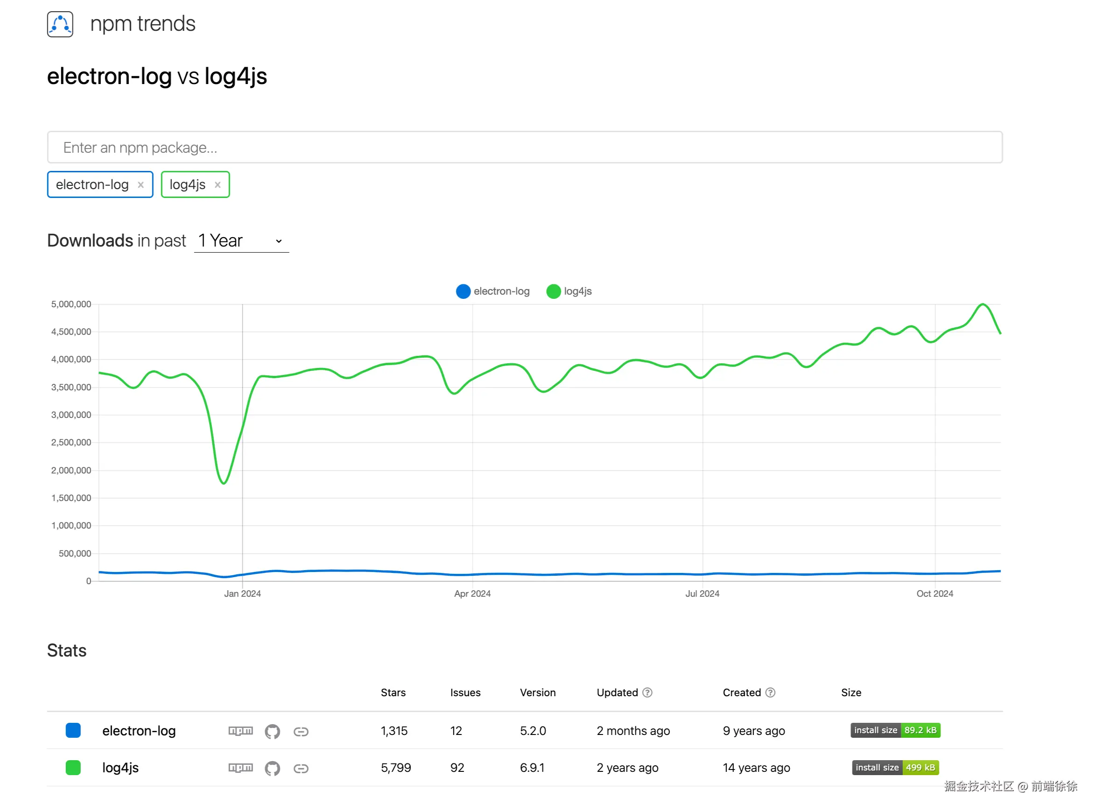This screenshot has width=1097, height=812.
Task: Open log4js GitHub repository icon
Action: [x=272, y=768]
